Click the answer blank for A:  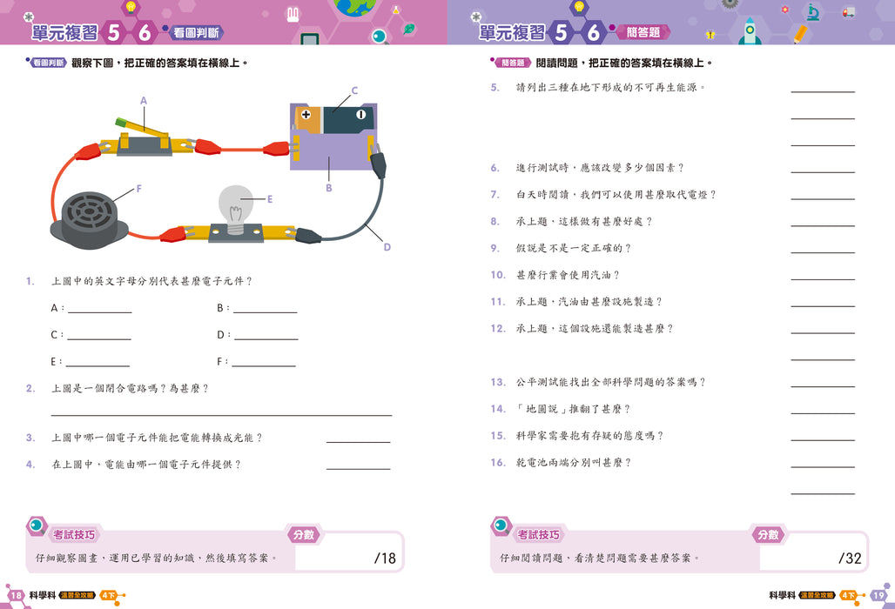(100, 309)
